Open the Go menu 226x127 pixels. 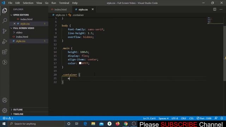(47, 3)
